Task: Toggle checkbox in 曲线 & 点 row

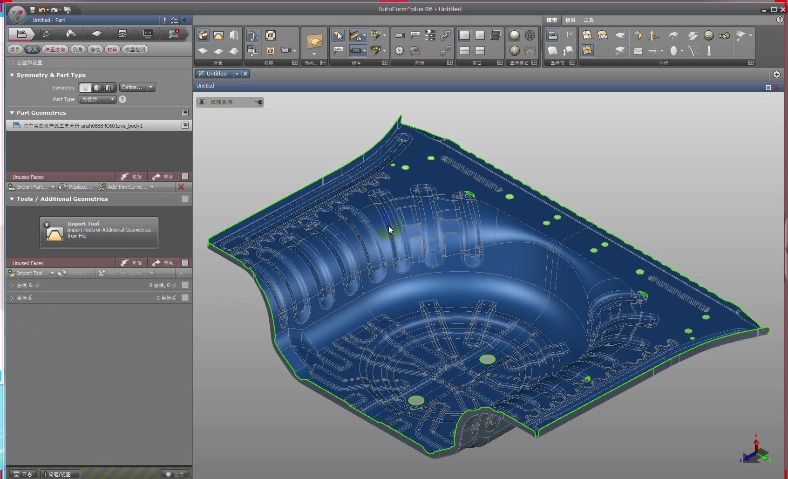Action: tap(185, 285)
